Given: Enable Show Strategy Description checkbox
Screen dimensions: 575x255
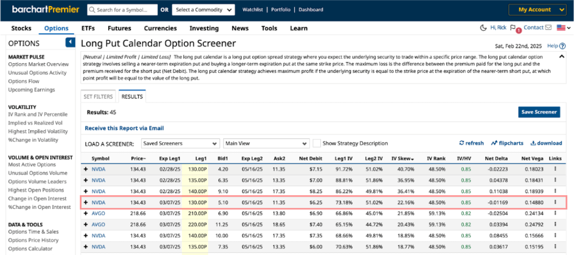Looking at the screenshot, I should point(317,144).
